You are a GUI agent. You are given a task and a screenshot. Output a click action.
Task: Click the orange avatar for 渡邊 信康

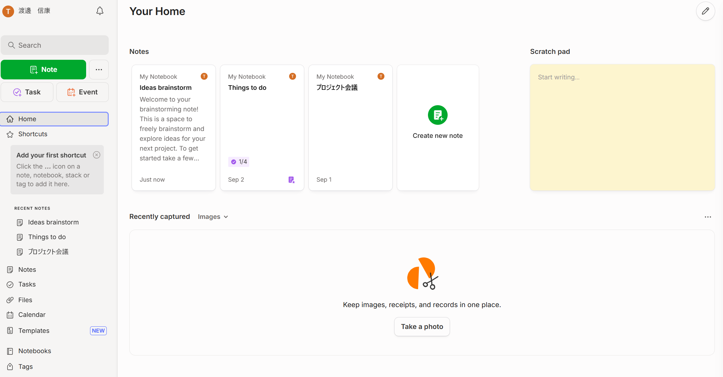[x=8, y=11]
